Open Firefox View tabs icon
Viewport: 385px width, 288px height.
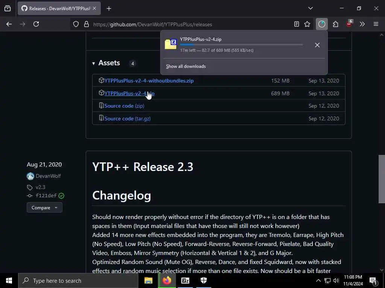8,8
